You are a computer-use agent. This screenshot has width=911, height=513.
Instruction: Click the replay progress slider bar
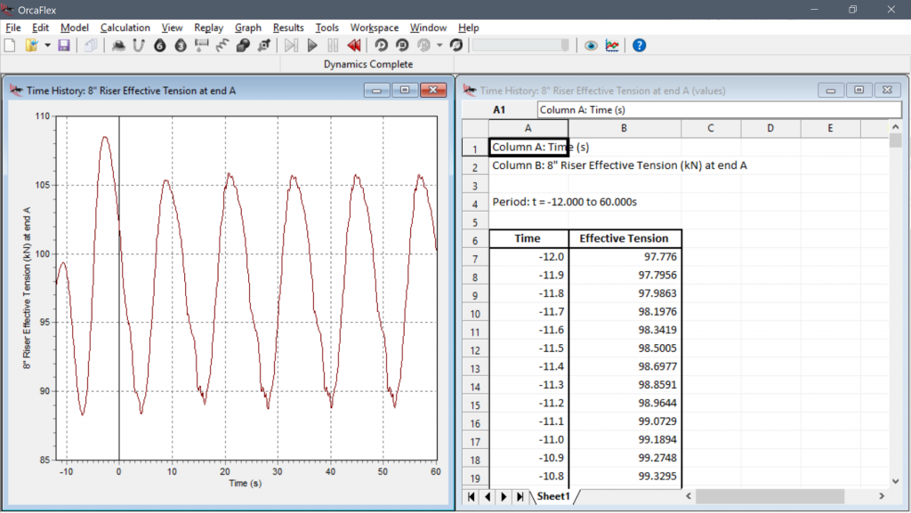coord(520,45)
